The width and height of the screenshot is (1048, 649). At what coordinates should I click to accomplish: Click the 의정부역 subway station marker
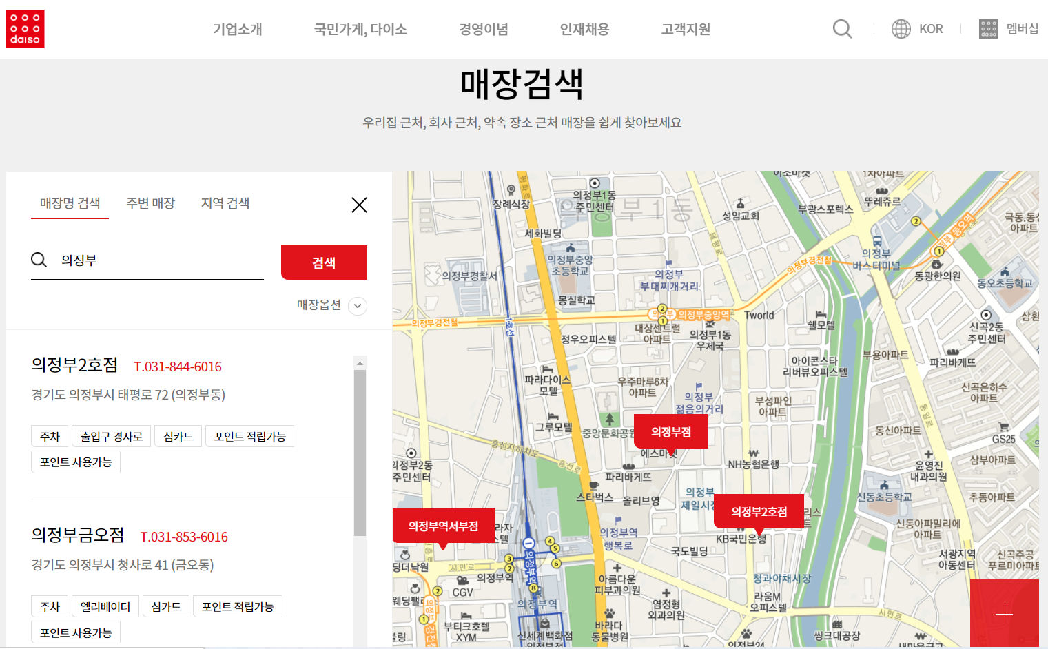pos(528,544)
